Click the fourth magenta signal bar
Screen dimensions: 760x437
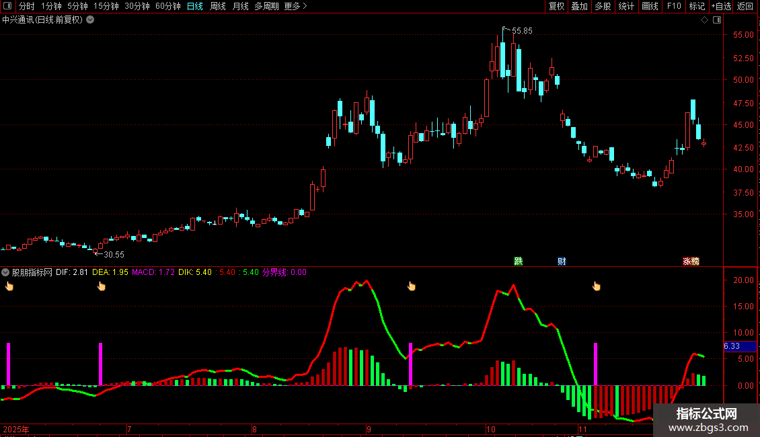pyautogui.click(x=595, y=364)
